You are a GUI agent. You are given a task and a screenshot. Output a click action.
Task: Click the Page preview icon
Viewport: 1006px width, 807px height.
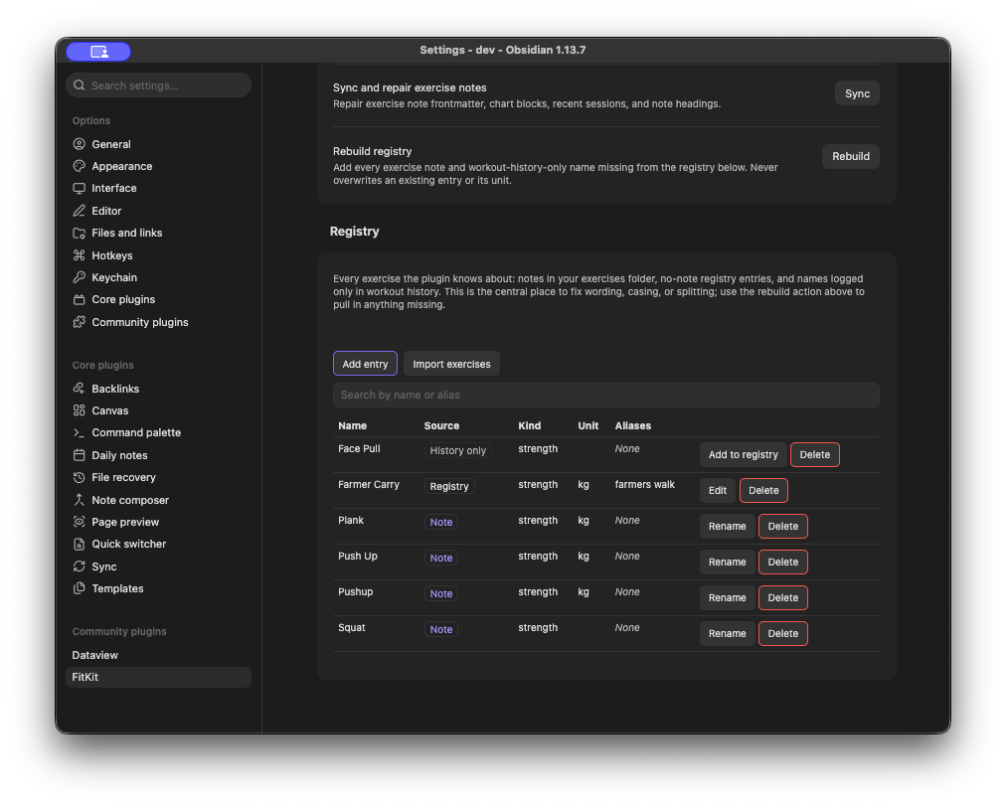[x=79, y=522]
